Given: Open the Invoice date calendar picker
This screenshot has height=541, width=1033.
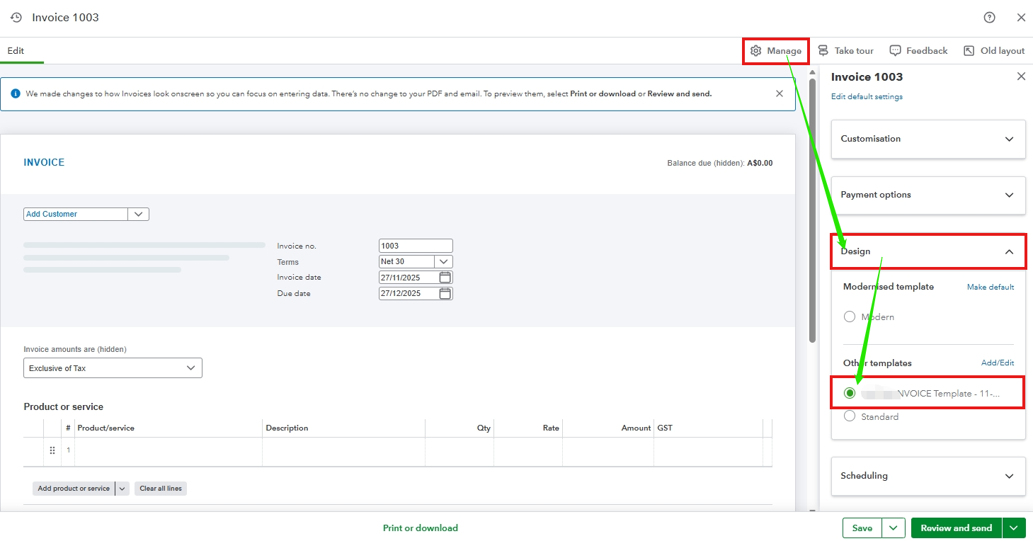Looking at the screenshot, I should pyautogui.click(x=445, y=278).
